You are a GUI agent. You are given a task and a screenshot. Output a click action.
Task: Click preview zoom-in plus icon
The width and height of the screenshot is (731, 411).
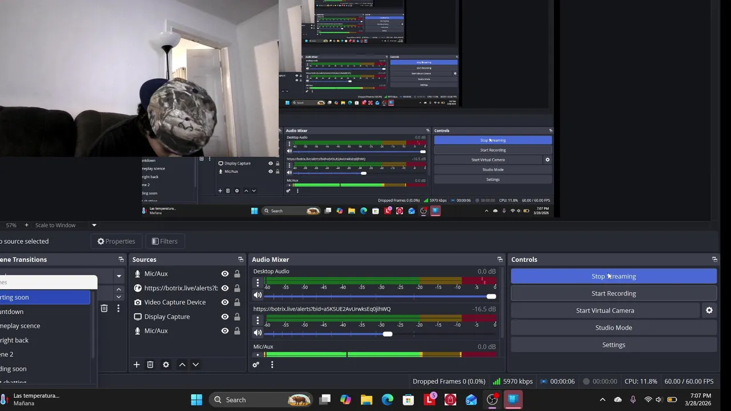[26, 225]
